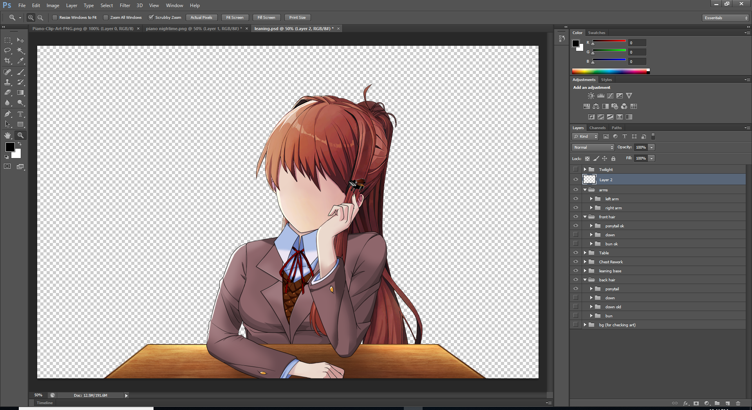Open the Opacity slider dropdown arrow
Viewport: 752px width, 410px height.
pyautogui.click(x=651, y=147)
